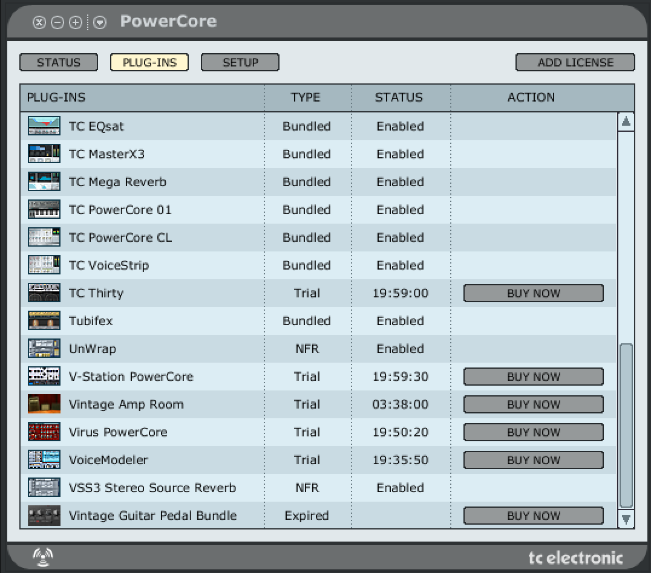Select the TC PowerCore 01 name text
651x573 pixels.
(x=120, y=210)
